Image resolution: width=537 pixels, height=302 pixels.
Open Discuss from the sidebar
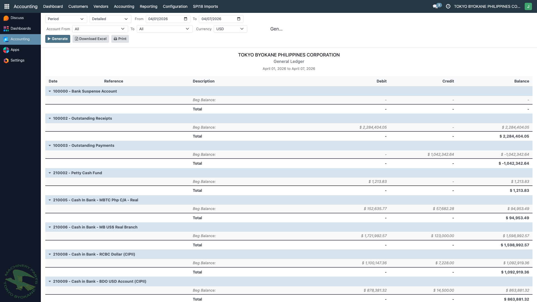tap(17, 18)
